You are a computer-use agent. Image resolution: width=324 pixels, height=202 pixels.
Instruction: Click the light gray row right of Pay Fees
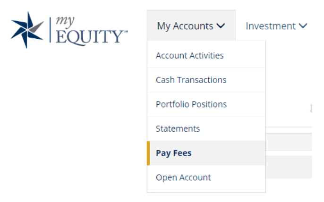coord(289,142)
